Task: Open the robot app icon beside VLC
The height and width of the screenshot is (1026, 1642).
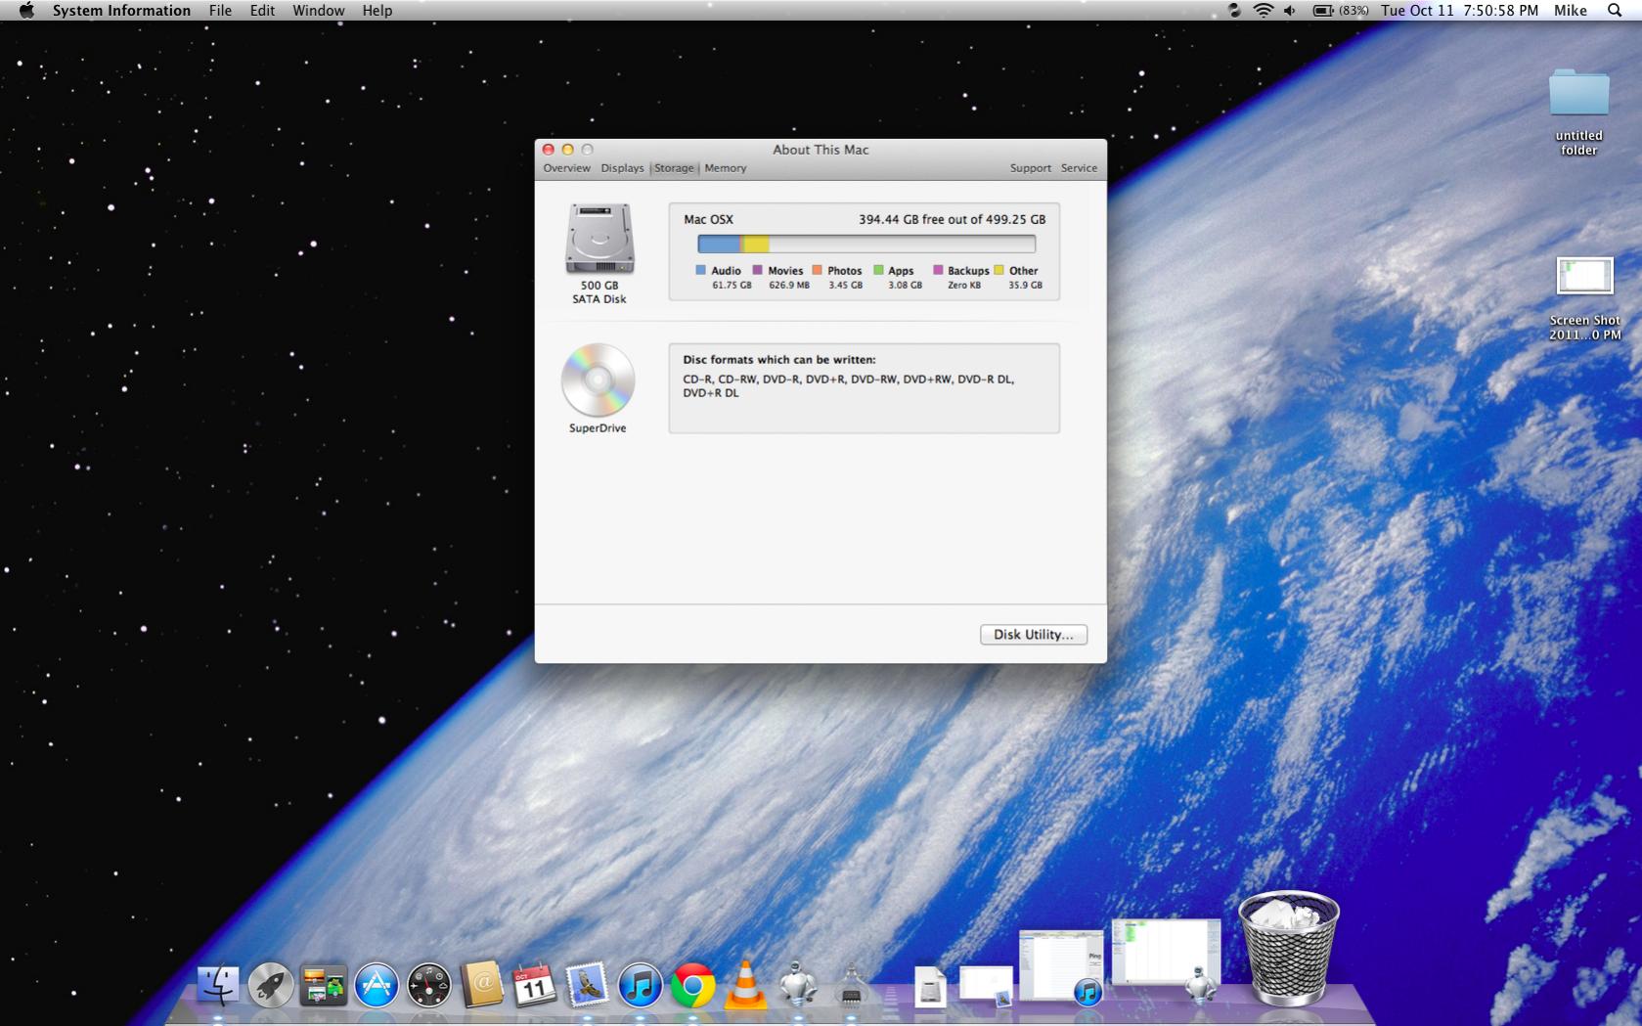Action: [798, 984]
